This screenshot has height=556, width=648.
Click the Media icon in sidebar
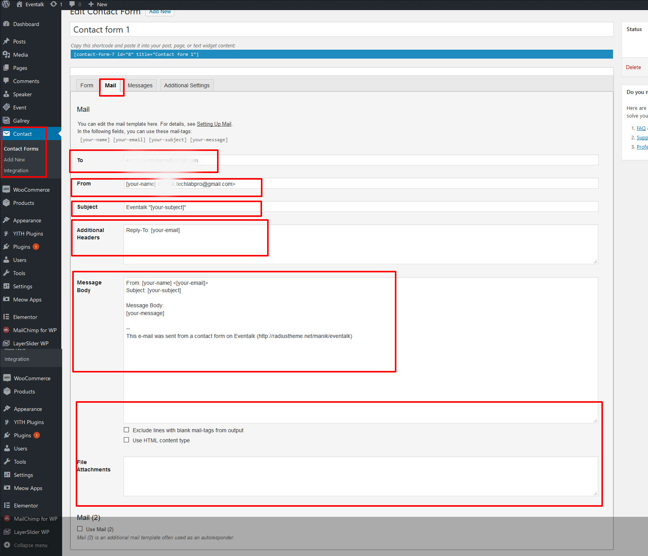click(x=6, y=54)
